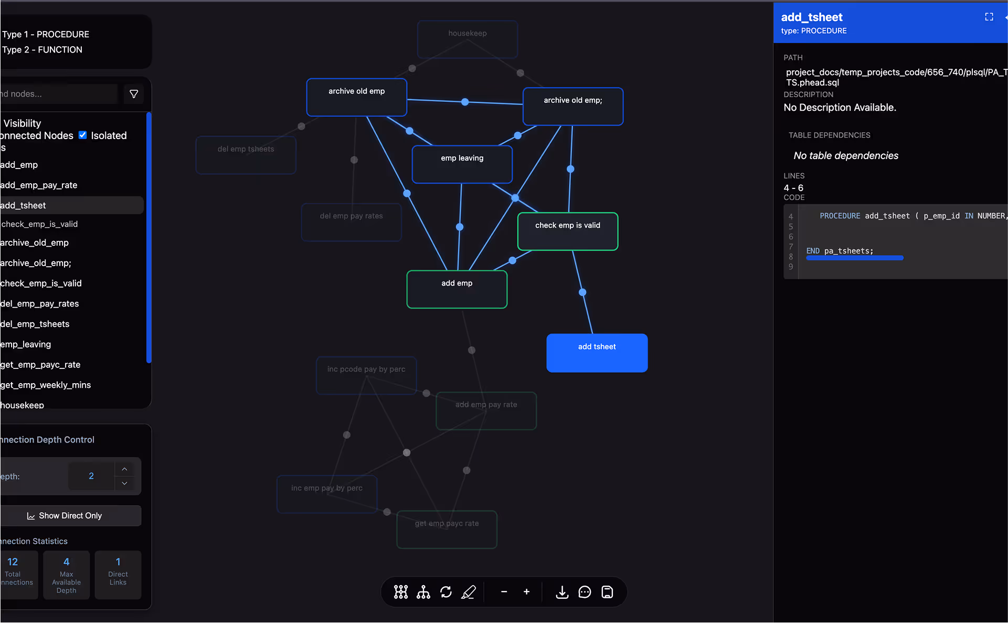The width and height of the screenshot is (1008, 623).
Task: Switch to hierarchical tree layout icon
Action: [x=423, y=592]
